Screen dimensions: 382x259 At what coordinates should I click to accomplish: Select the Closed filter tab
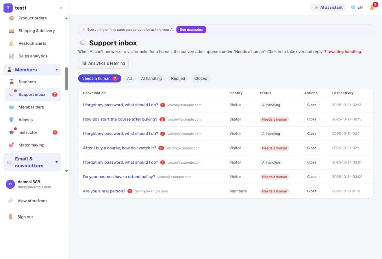pyautogui.click(x=201, y=78)
